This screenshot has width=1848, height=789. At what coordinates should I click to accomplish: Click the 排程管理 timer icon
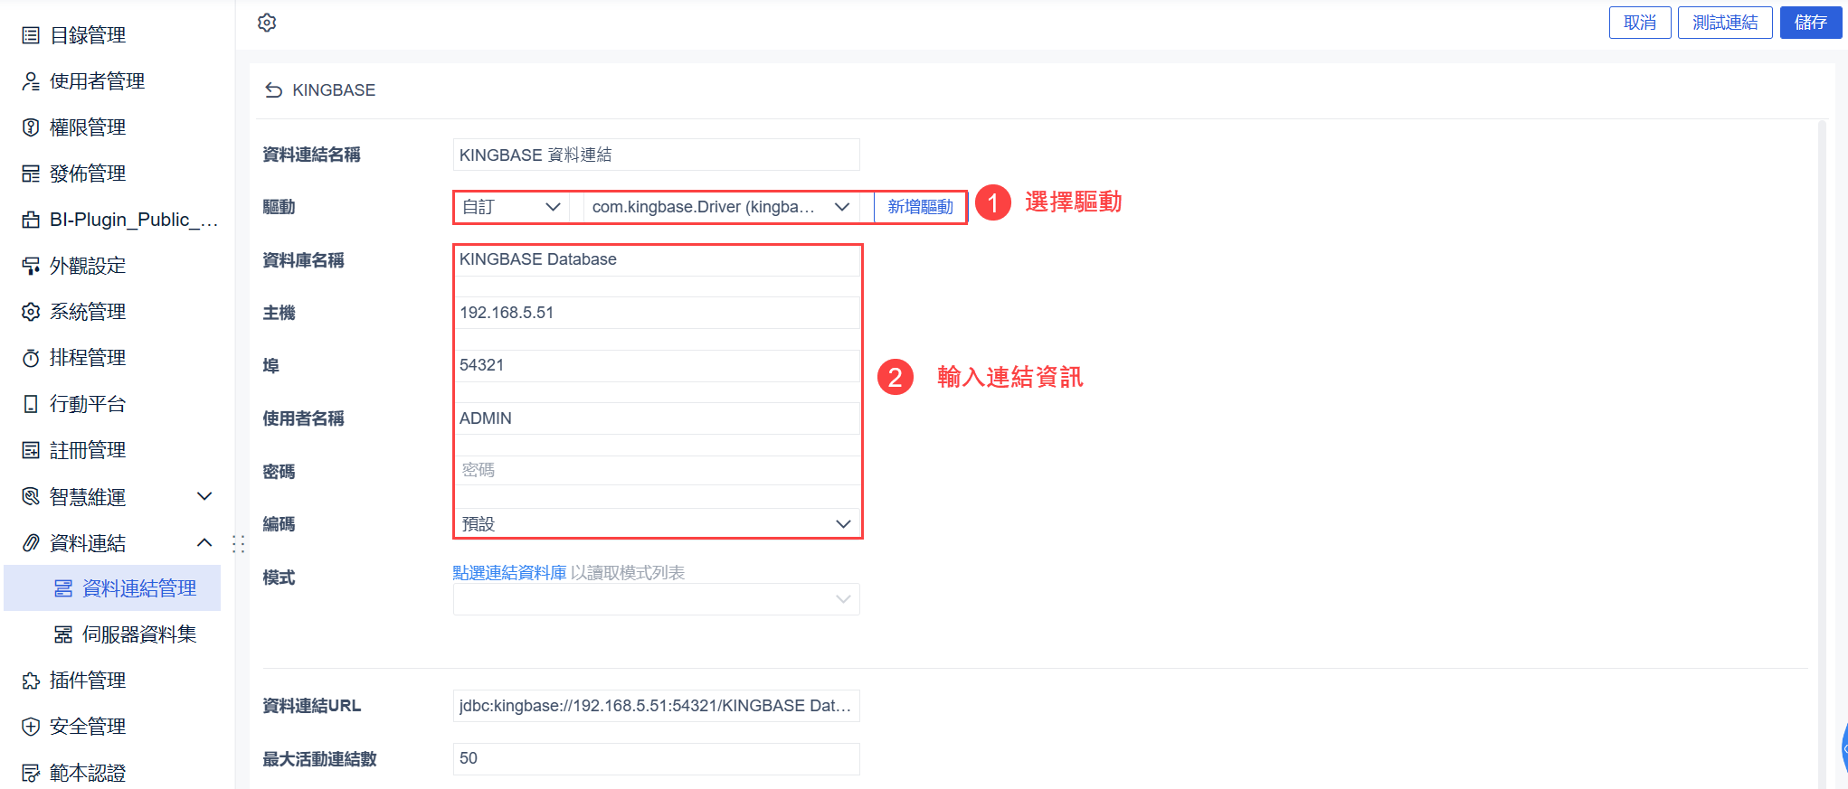pos(31,358)
